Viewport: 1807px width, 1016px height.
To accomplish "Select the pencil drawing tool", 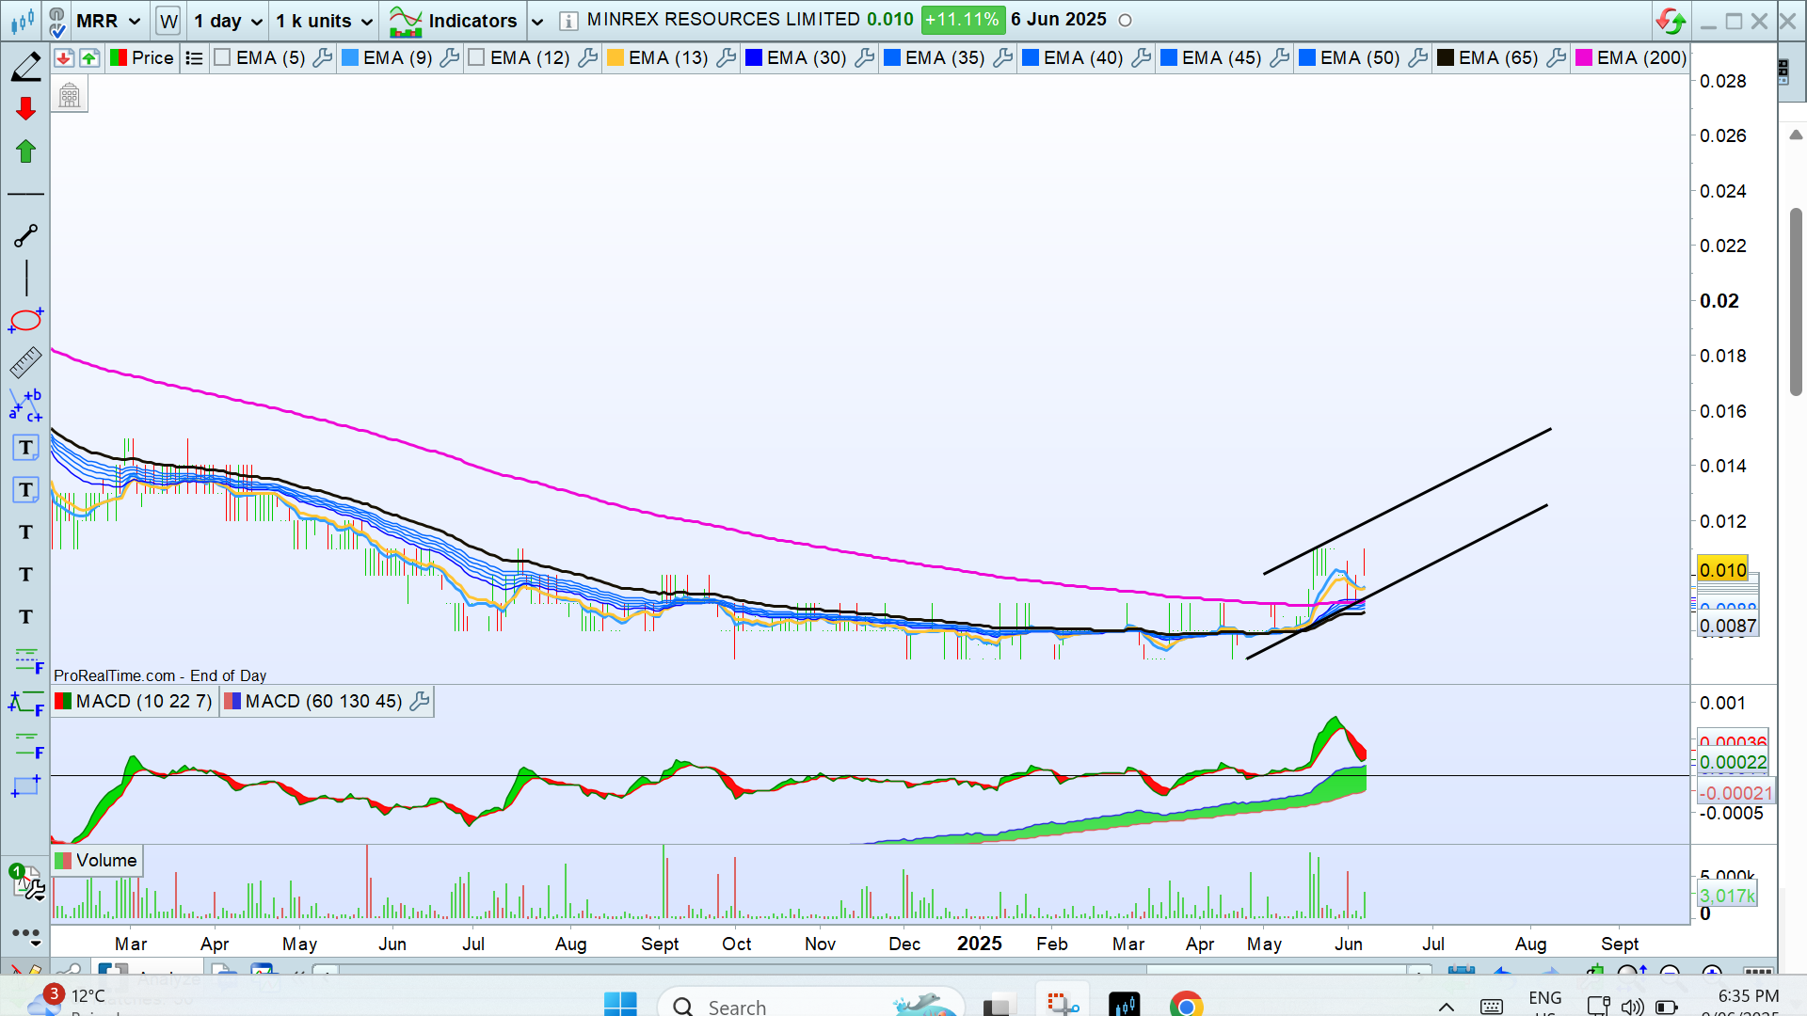I will tap(25, 67).
